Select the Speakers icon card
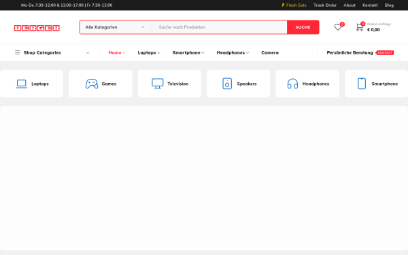The height and width of the screenshot is (255, 408). 239,84
